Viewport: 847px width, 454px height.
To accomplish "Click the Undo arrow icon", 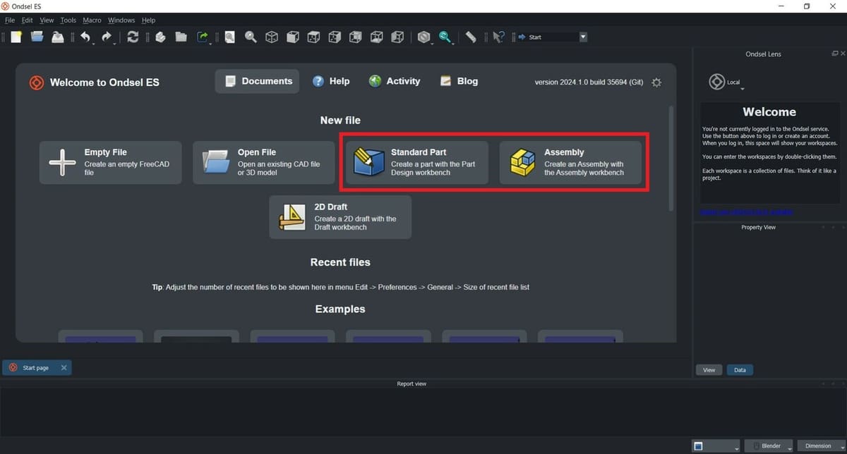I will (x=85, y=37).
